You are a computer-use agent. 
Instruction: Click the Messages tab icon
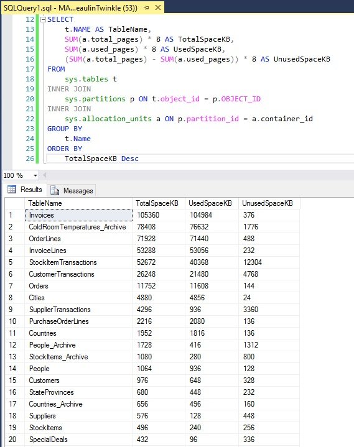coord(55,190)
